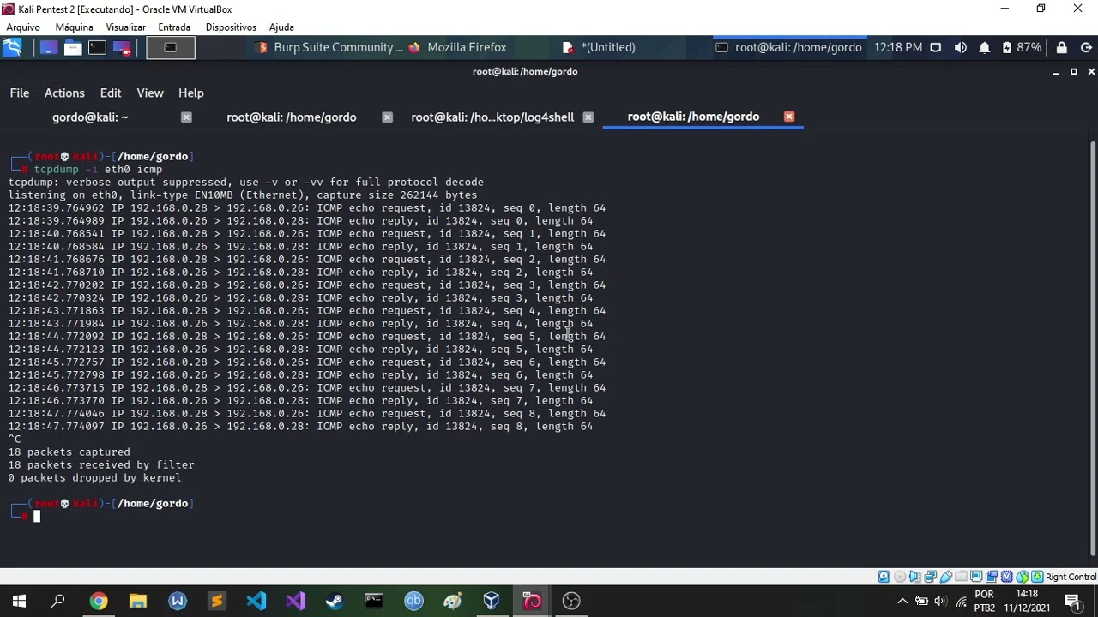Select the workspace switcher box
The width and height of the screenshot is (1098, 617).
(170, 48)
